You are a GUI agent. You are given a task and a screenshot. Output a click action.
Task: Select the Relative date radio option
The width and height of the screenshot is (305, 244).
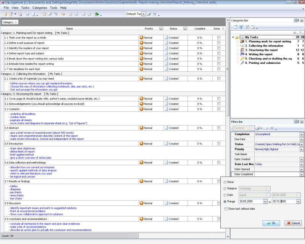225,188
